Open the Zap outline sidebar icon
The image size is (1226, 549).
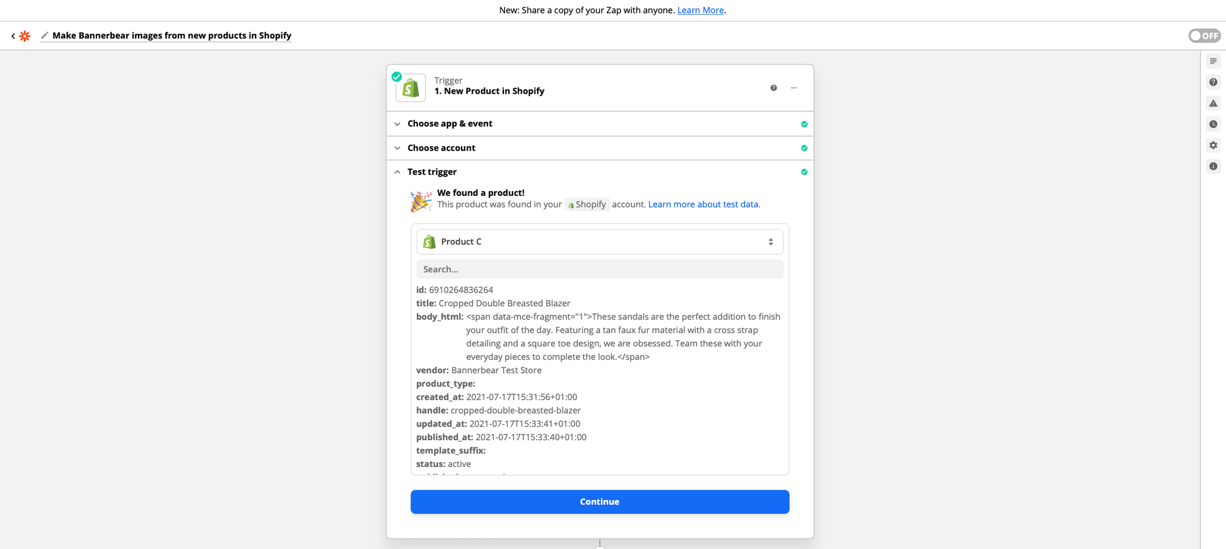click(1213, 61)
